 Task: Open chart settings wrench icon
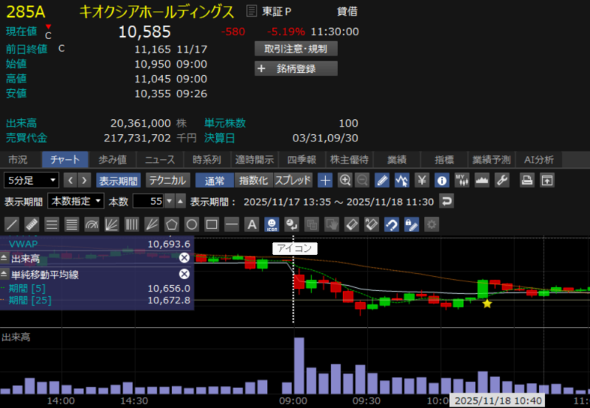tap(502, 180)
